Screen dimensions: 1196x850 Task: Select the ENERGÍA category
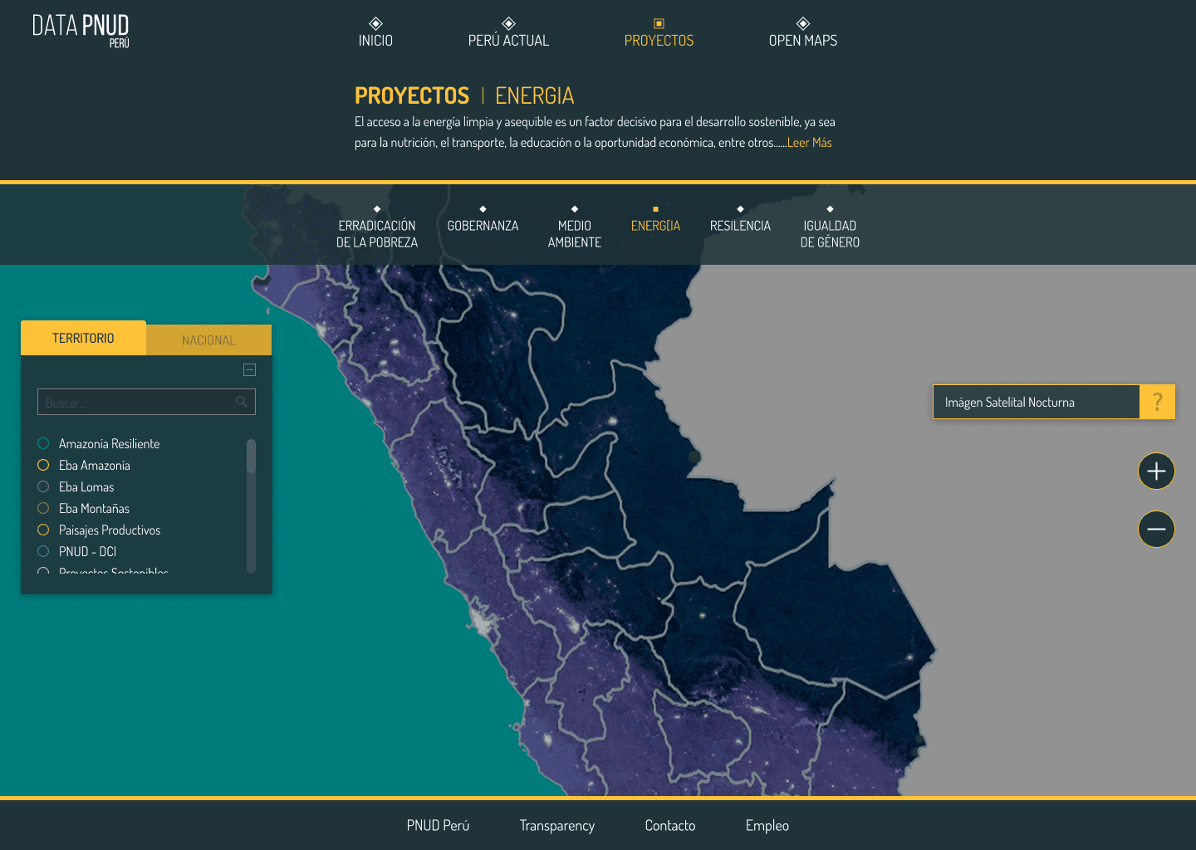tap(655, 226)
